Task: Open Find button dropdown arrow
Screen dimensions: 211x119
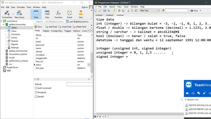Action: [x=200, y=11]
